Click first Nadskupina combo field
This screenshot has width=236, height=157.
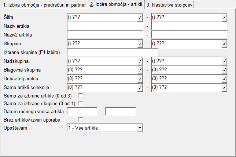(x=105, y=61)
